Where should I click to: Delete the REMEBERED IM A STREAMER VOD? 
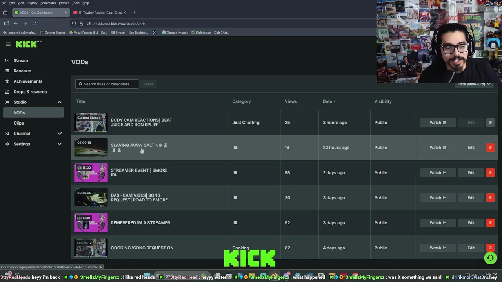click(x=490, y=223)
